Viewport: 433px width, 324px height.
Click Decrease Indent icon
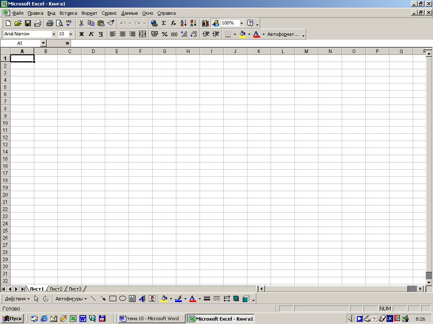pyautogui.click(x=206, y=34)
